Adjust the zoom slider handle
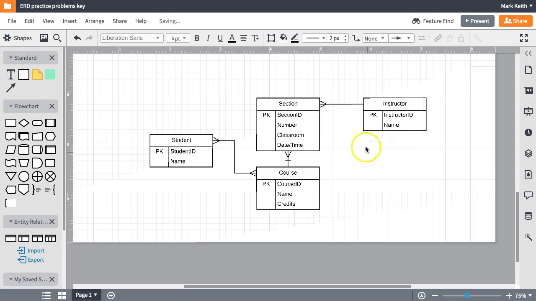This screenshot has width=536, height=301. point(467,296)
